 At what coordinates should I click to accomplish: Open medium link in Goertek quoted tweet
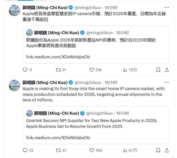coord(58,138)
